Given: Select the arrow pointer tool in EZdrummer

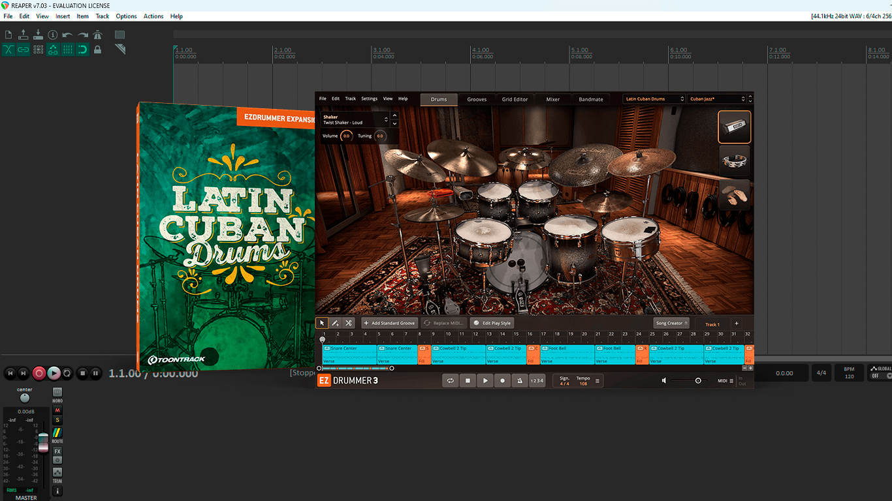Looking at the screenshot, I should click(322, 323).
